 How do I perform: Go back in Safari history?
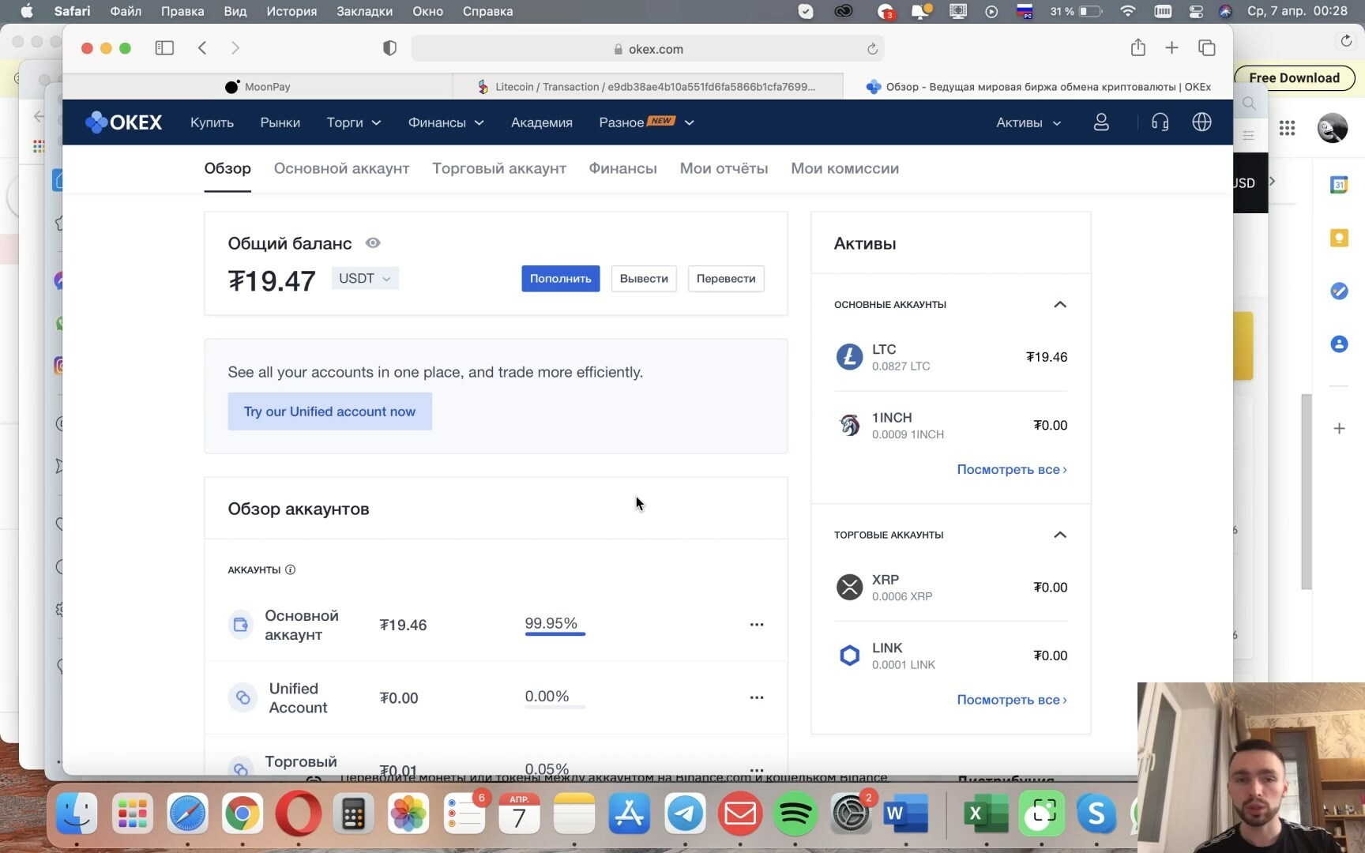(202, 48)
